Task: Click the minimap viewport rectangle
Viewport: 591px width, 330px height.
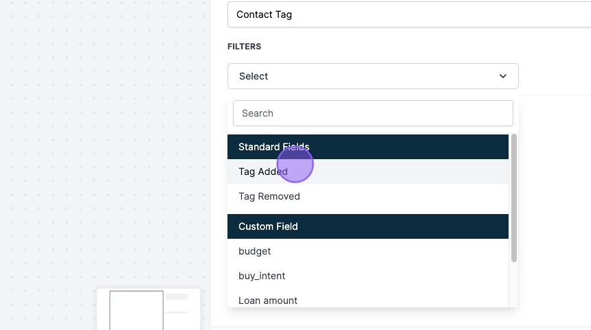Action: [x=136, y=310]
